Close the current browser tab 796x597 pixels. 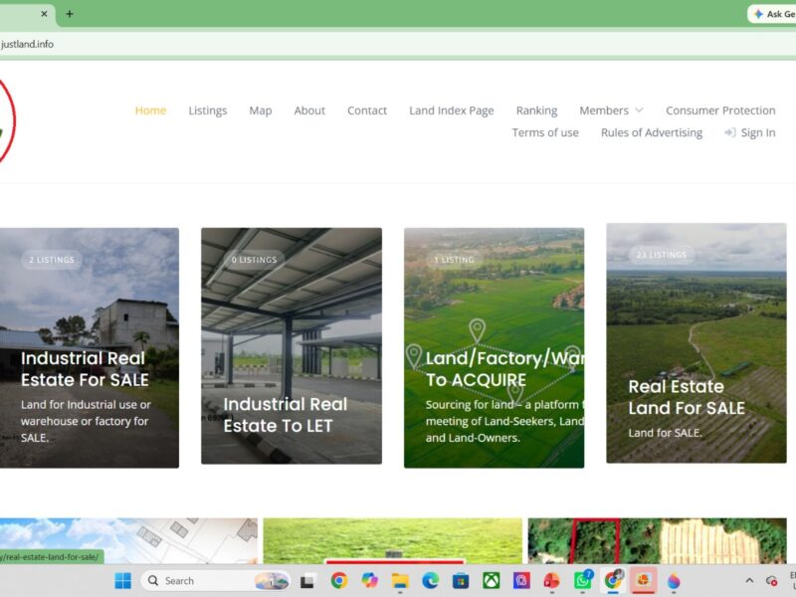(x=44, y=14)
